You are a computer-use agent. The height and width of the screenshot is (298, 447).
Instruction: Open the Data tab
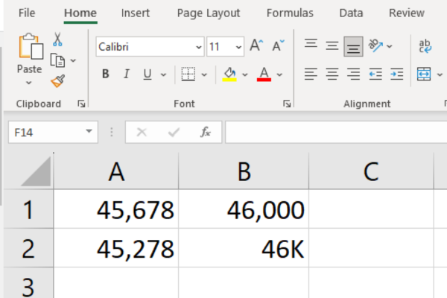click(x=351, y=13)
